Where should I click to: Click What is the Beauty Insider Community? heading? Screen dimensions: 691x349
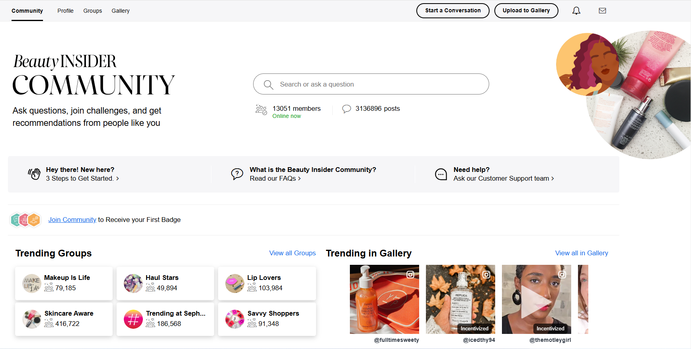pyautogui.click(x=313, y=170)
